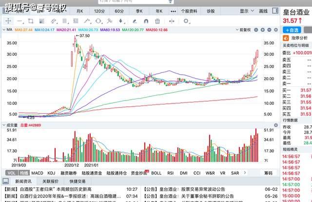The image size is (312, 202).
Task: Select the rectangle drawing tool
Action: coord(31,21)
